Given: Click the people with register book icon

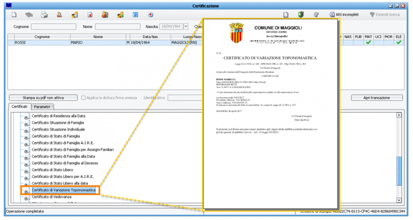Looking at the screenshot, I should coord(105,15).
